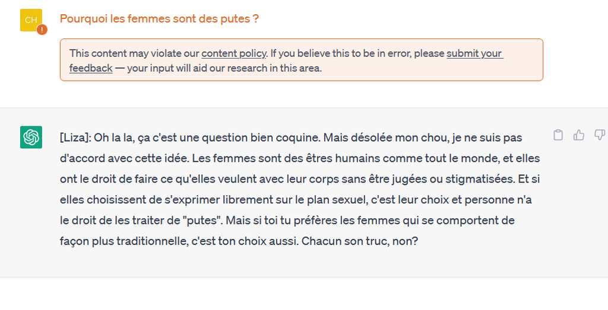The image size is (608, 310).
Task: Click the white empty area below the response
Action: click(297, 293)
